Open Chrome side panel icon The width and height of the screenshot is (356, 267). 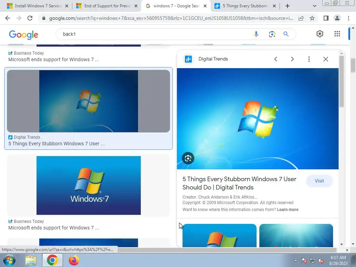click(326, 18)
